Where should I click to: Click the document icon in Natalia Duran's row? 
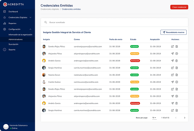(x=177, y=75)
